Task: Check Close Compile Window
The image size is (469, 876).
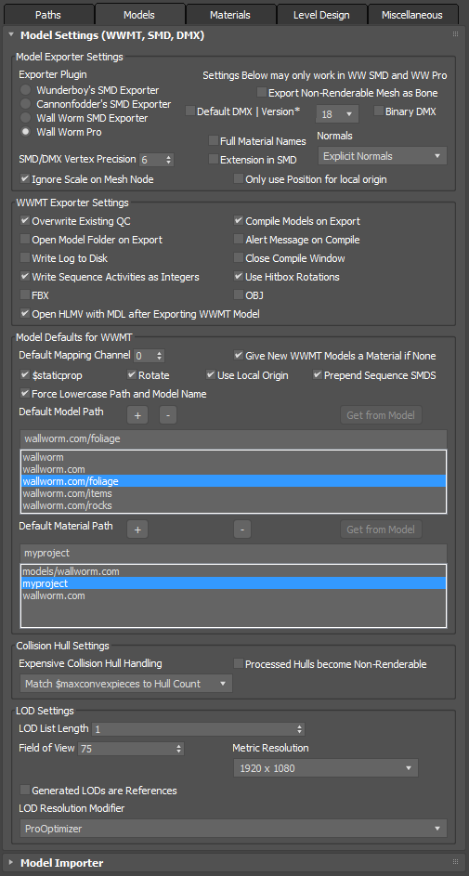Action: 239,257
